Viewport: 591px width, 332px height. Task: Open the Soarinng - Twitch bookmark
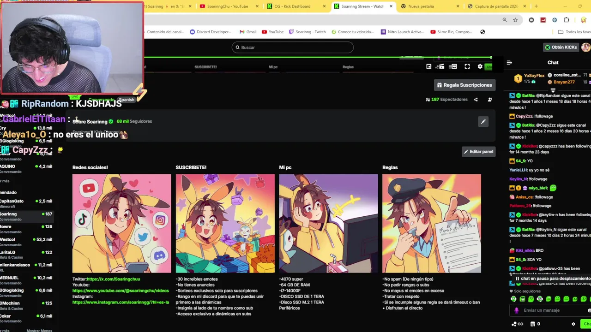pyautogui.click(x=308, y=32)
